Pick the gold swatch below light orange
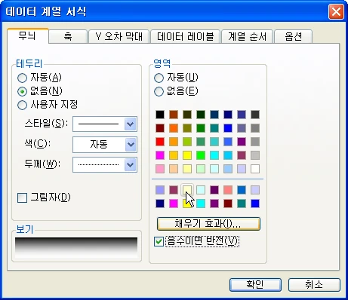The height and width of the screenshot is (300, 348). click(174, 155)
